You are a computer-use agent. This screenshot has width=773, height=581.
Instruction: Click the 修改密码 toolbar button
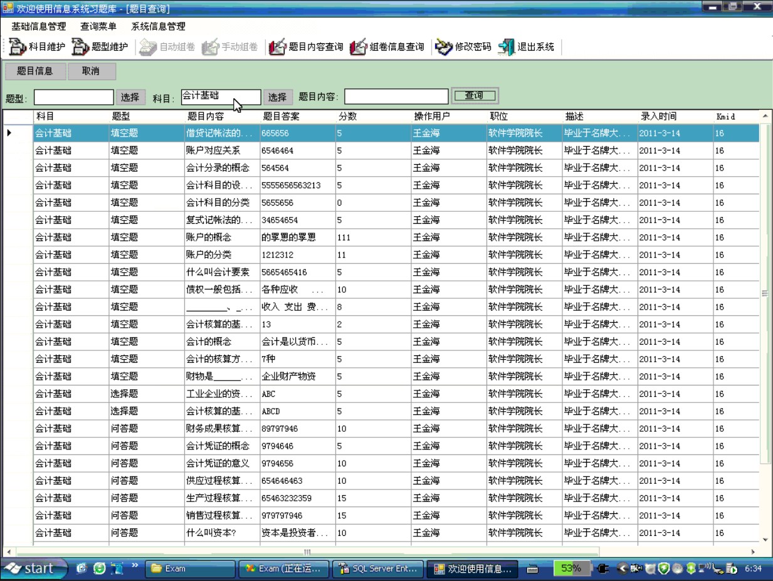point(463,47)
